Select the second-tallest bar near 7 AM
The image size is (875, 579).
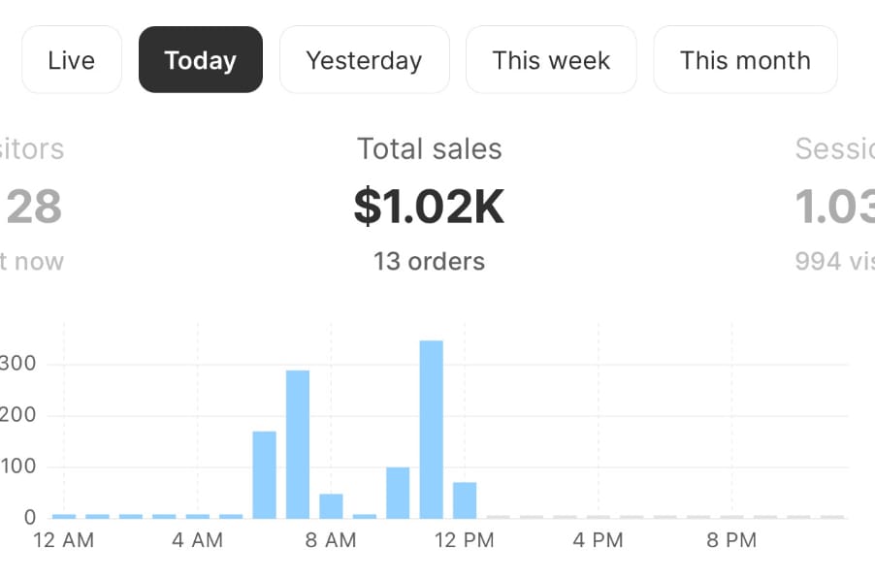pos(298,444)
